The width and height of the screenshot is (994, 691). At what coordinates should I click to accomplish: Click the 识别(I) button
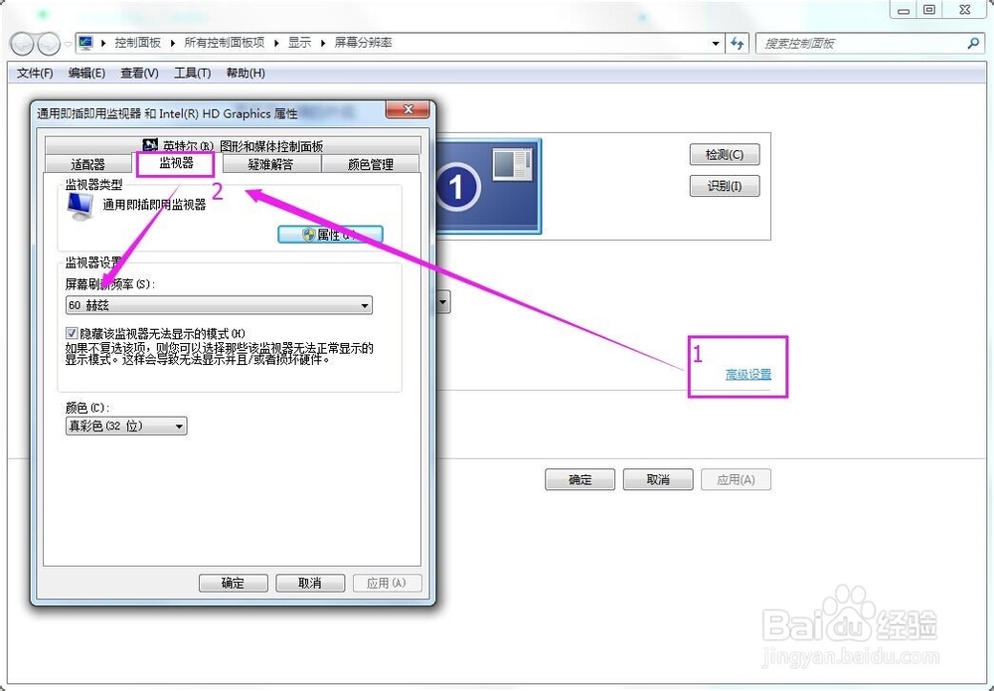click(725, 186)
